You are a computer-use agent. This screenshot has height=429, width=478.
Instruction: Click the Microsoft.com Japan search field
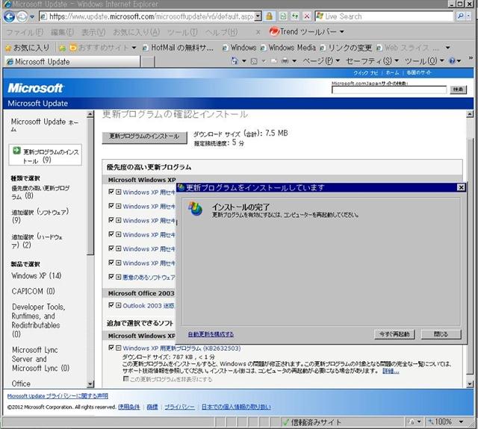[389, 90]
